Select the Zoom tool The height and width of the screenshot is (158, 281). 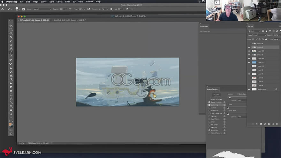pyautogui.click(x=11, y=114)
